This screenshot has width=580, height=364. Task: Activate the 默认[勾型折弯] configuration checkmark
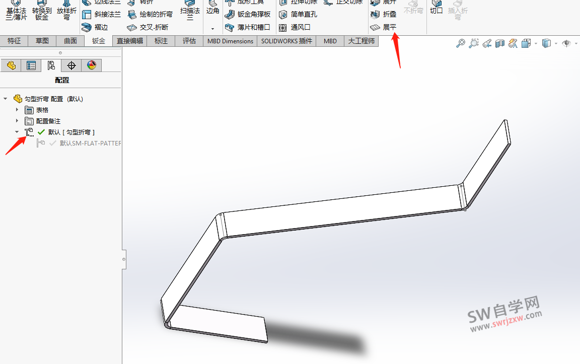(41, 131)
